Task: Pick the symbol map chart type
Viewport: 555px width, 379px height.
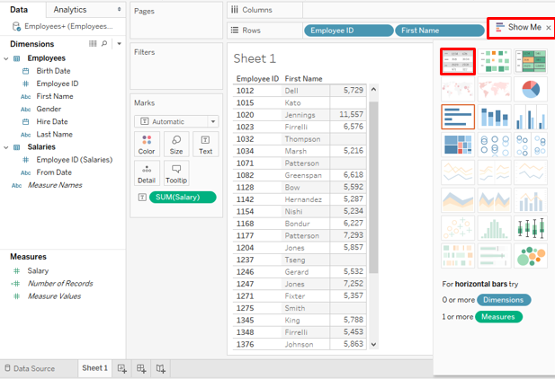Action: pyautogui.click(x=458, y=89)
